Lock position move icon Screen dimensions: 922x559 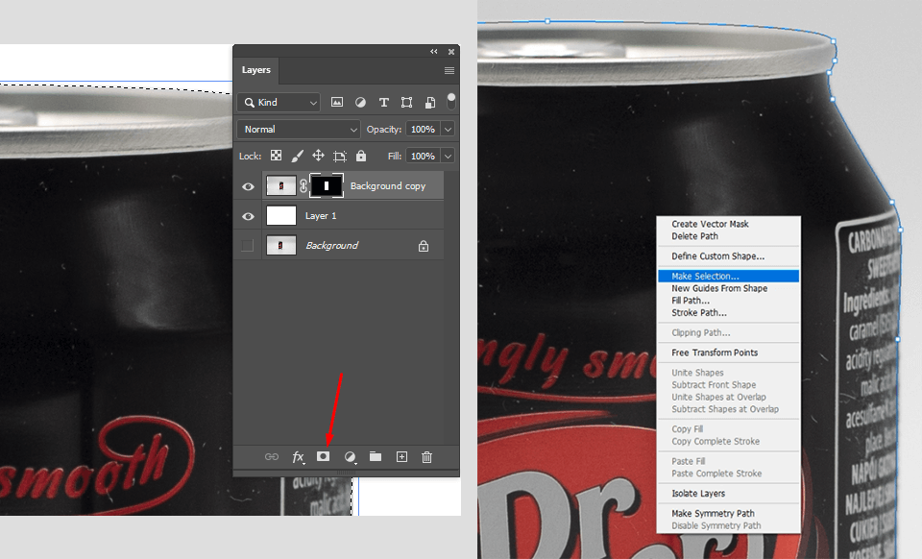click(x=318, y=156)
